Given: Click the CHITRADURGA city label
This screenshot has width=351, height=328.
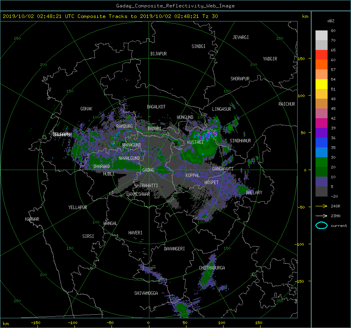Looking at the screenshot, I should click(x=212, y=268).
